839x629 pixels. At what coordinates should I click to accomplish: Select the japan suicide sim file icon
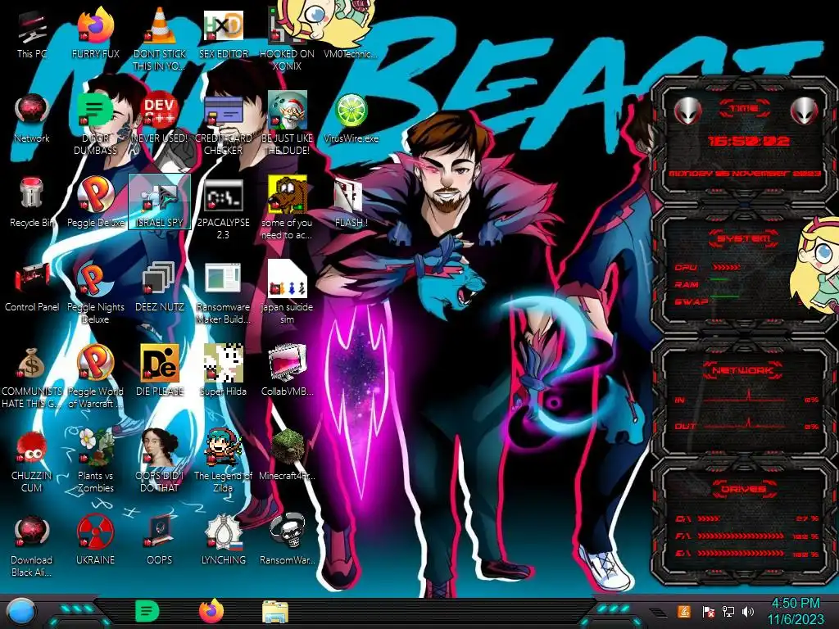point(287,293)
